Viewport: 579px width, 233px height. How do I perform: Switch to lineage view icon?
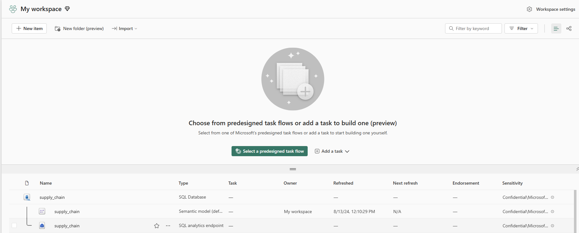(x=569, y=28)
